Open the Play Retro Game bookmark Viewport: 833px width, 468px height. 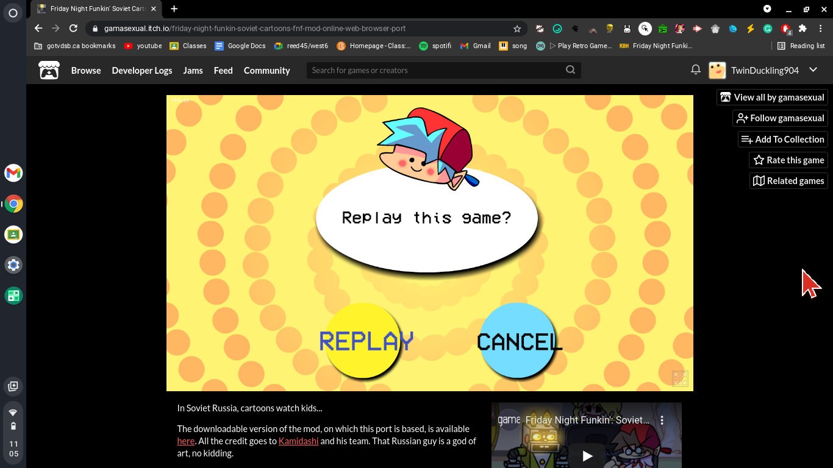574,46
